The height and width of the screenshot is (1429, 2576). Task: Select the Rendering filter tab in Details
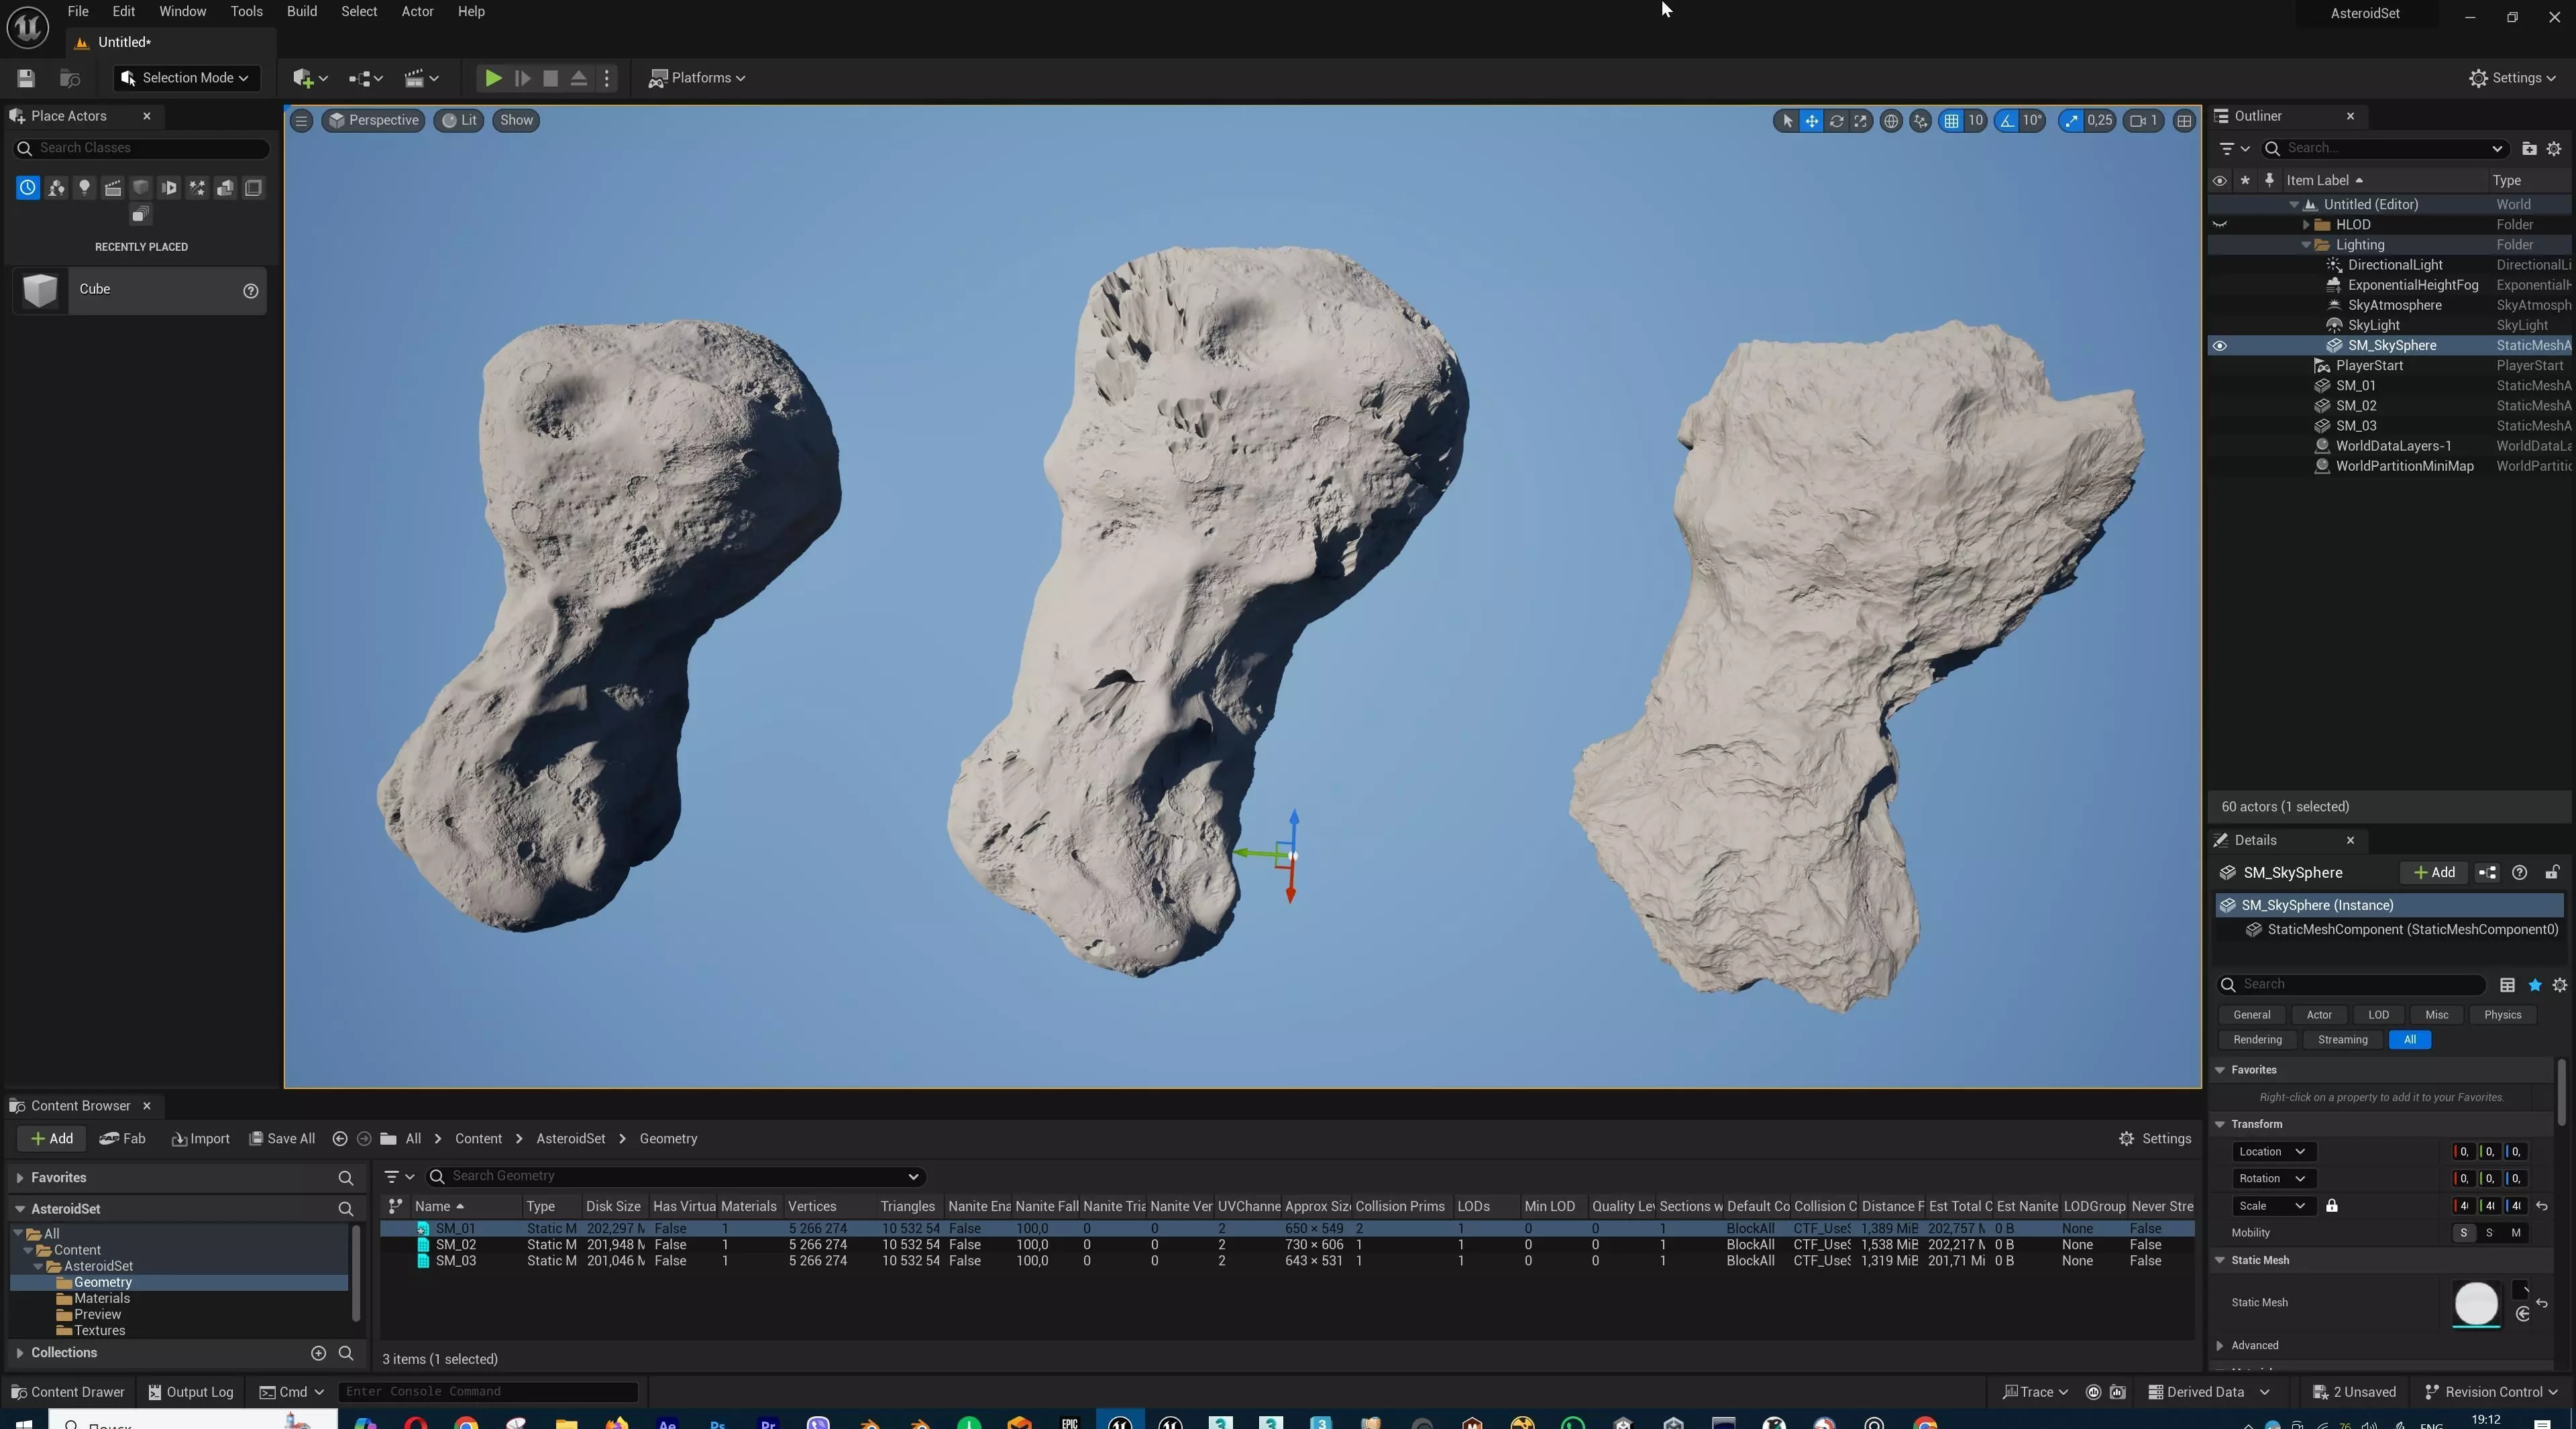click(2257, 1039)
